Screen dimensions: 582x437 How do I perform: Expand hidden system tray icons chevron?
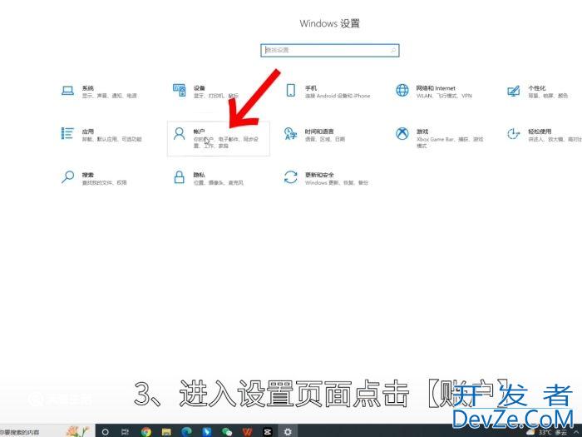coord(578,433)
